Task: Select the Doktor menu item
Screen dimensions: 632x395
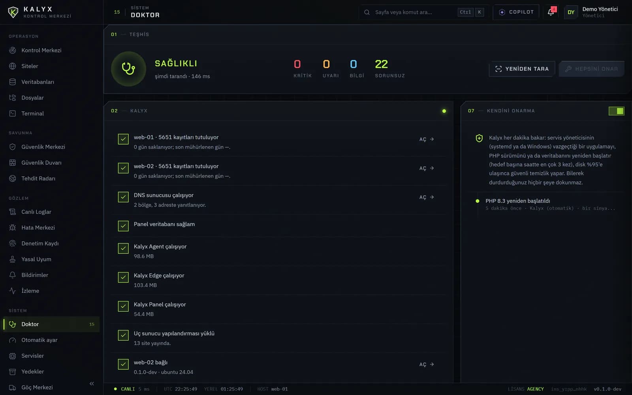Action: coord(51,324)
